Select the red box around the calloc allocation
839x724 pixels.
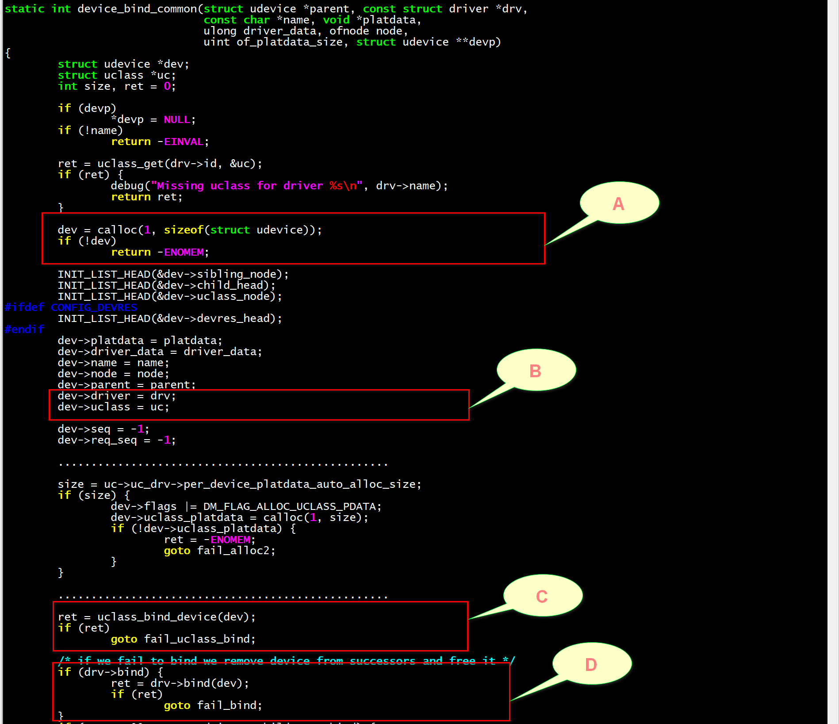293,239
